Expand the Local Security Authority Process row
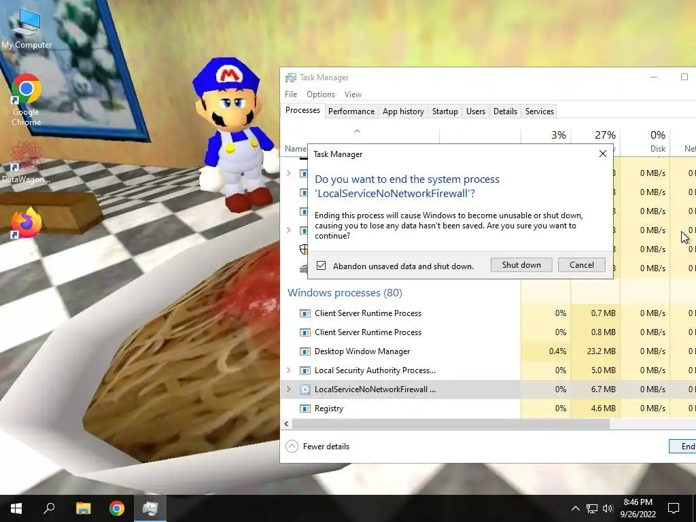The width and height of the screenshot is (696, 522). (288, 370)
